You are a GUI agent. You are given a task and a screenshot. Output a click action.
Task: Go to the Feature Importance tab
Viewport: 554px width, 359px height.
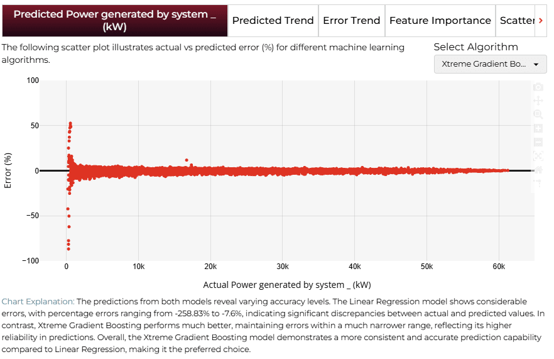point(440,21)
